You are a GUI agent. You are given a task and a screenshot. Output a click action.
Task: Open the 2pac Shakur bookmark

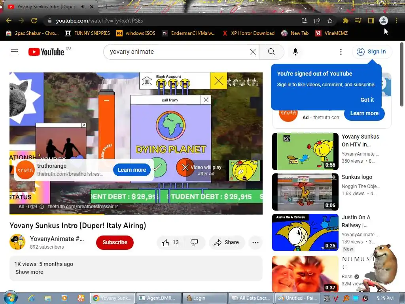(x=32, y=33)
